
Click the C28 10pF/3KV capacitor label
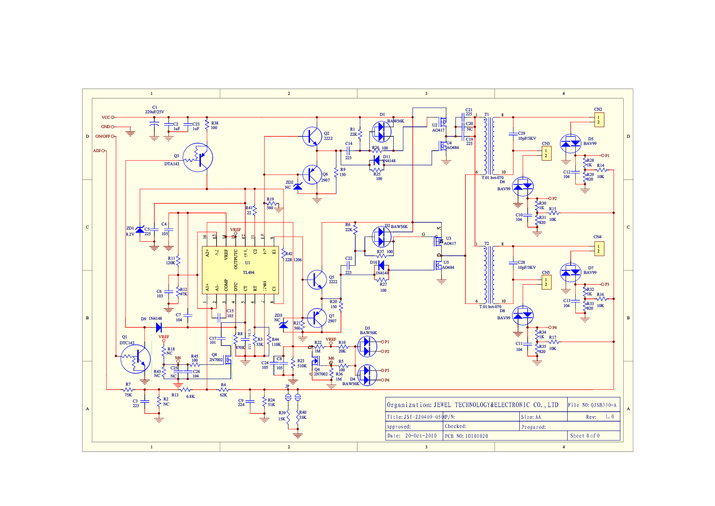[x=527, y=265]
